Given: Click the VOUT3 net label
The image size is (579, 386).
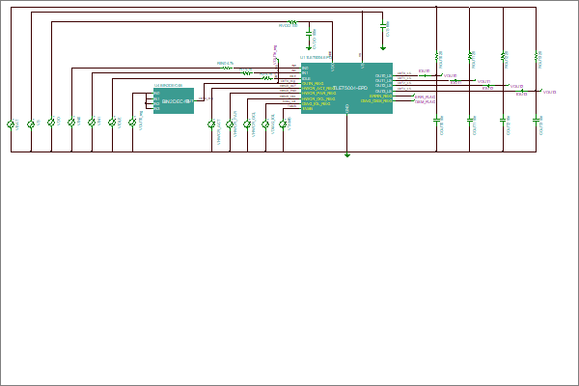Looking at the screenshot, I should (x=549, y=92).
